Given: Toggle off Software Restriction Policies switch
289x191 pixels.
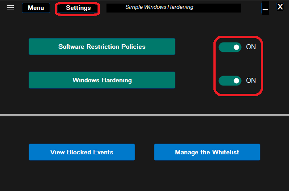Looking at the screenshot, I should pos(230,47).
